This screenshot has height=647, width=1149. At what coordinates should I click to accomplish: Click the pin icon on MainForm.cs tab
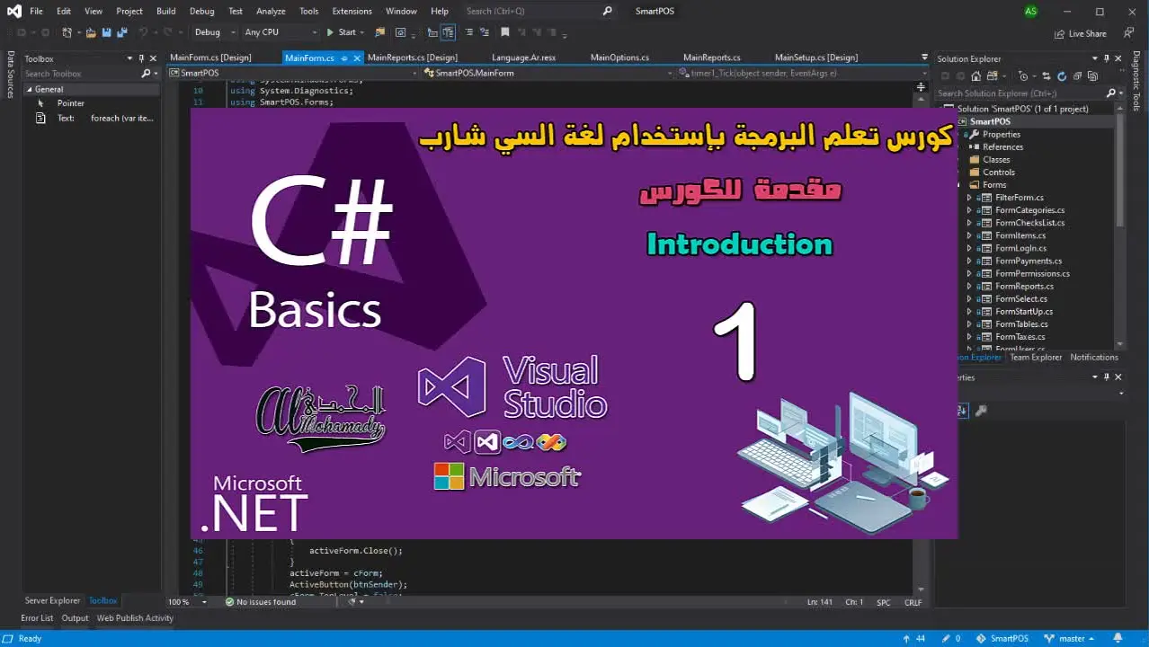coord(344,58)
